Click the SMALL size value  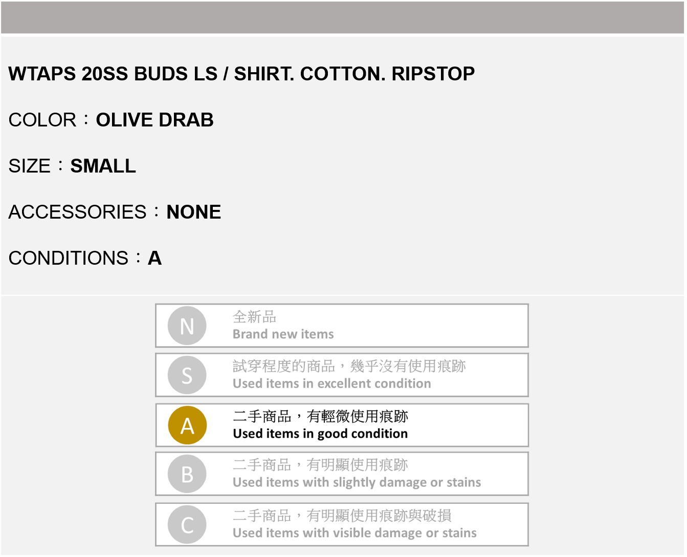[103, 166]
